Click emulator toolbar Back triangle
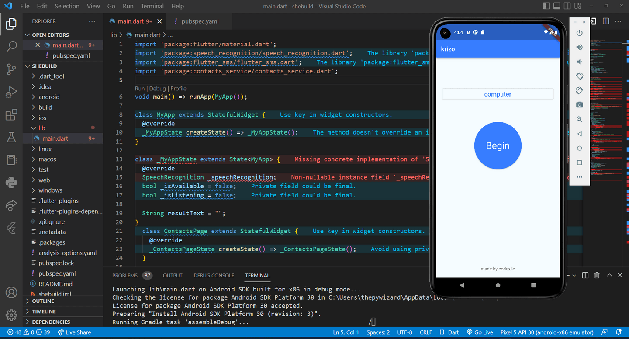The image size is (629, 339). [580, 134]
